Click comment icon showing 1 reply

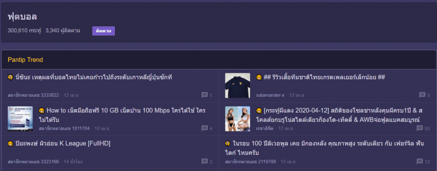point(204,95)
